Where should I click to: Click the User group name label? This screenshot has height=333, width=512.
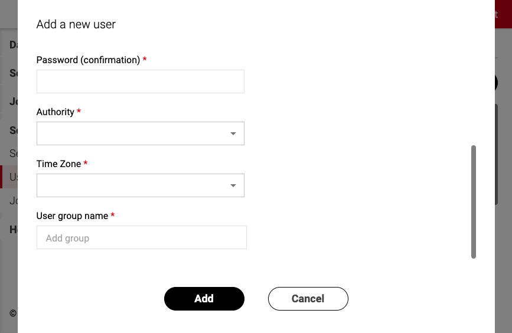pos(72,216)
